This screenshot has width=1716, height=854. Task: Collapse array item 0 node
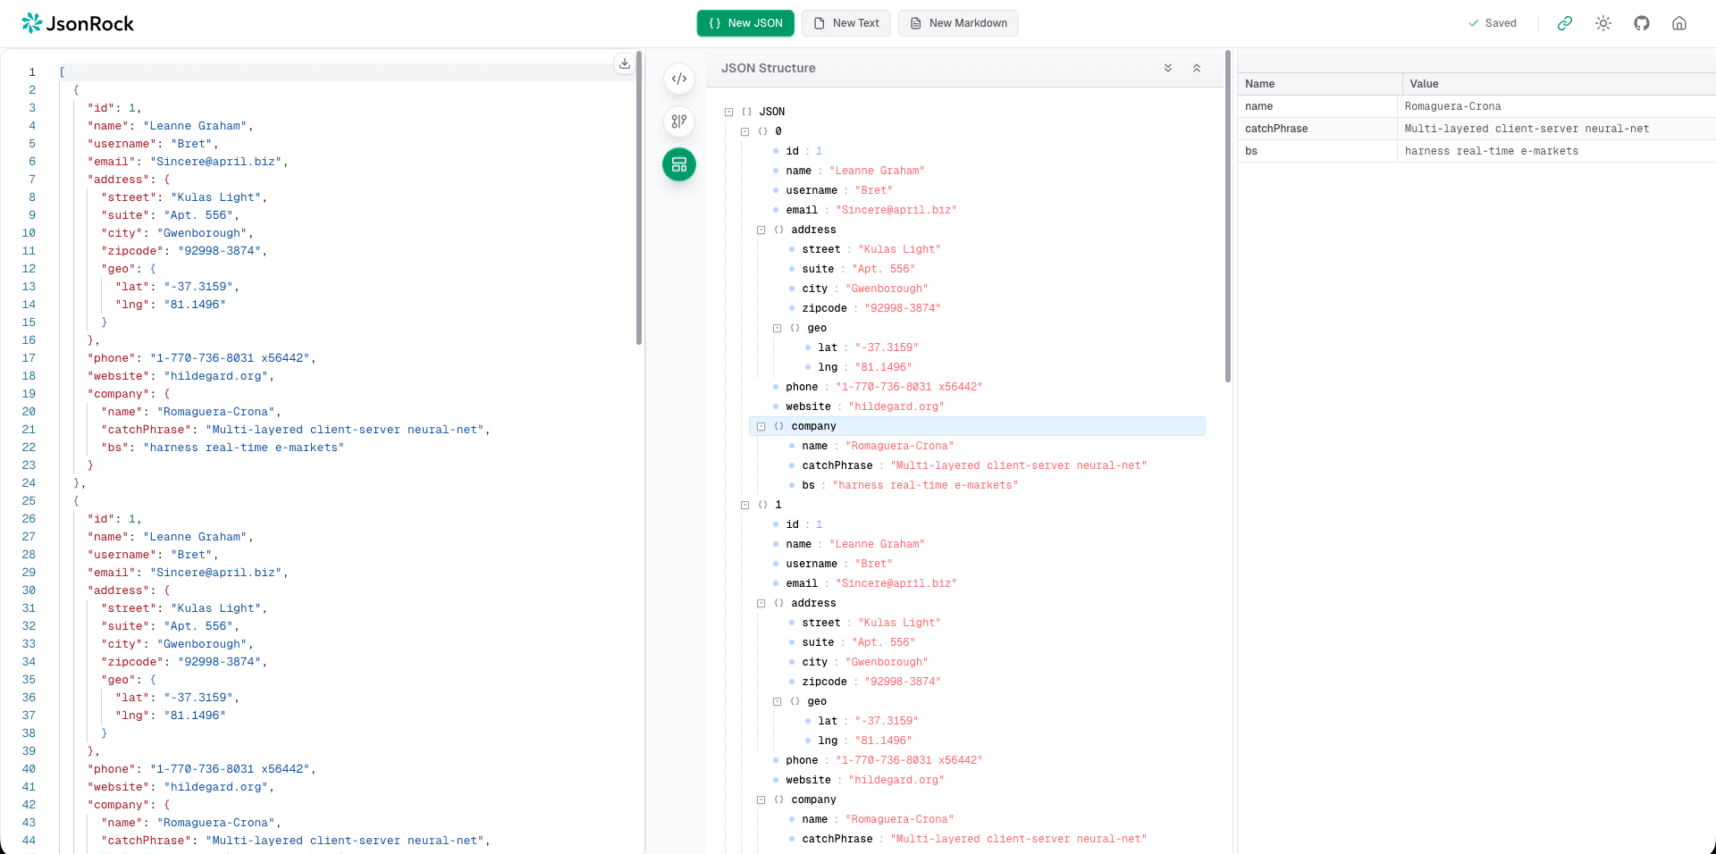tap(745, 131)
